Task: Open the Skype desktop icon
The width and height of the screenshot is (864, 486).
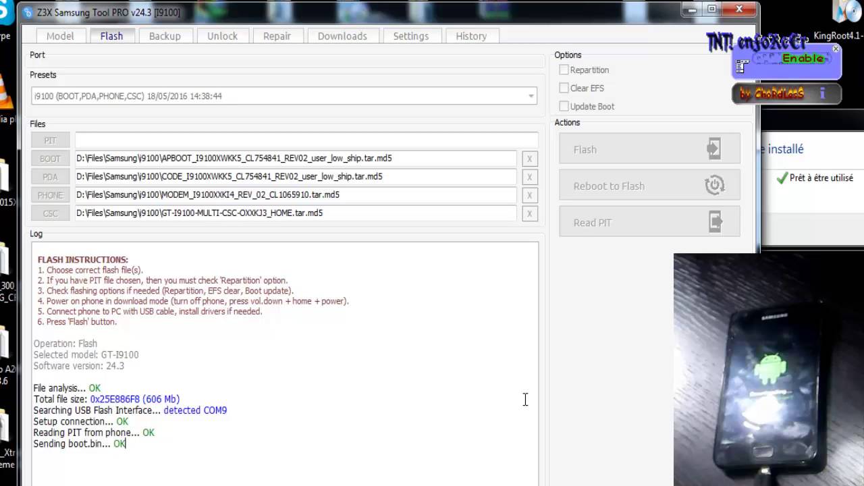Action: (x=5, y=12)
